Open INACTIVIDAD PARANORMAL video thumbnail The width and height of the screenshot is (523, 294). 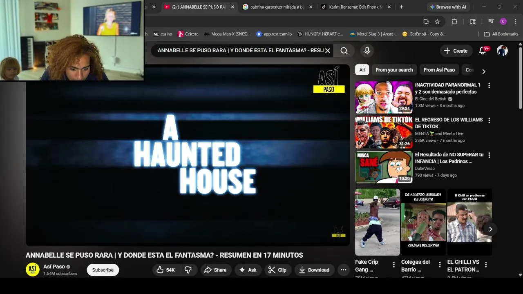coord(384,97)
